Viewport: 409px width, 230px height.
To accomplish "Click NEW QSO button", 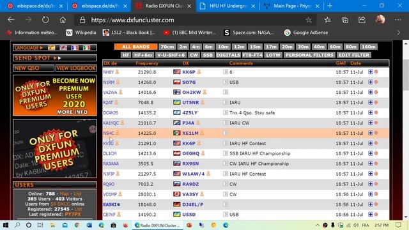I will point(33,68).
